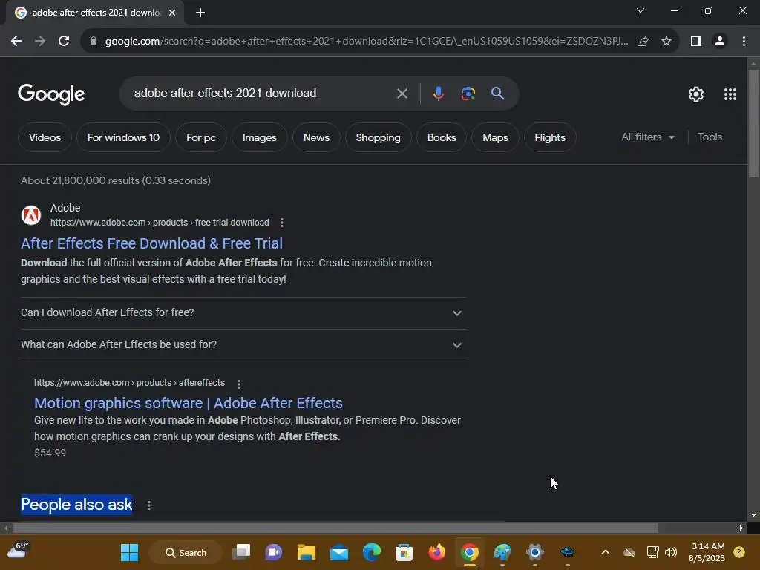Screen dimensions: 760x570
Task: Close the adobe after effects search tab
Action: click(x=172, y=13)
